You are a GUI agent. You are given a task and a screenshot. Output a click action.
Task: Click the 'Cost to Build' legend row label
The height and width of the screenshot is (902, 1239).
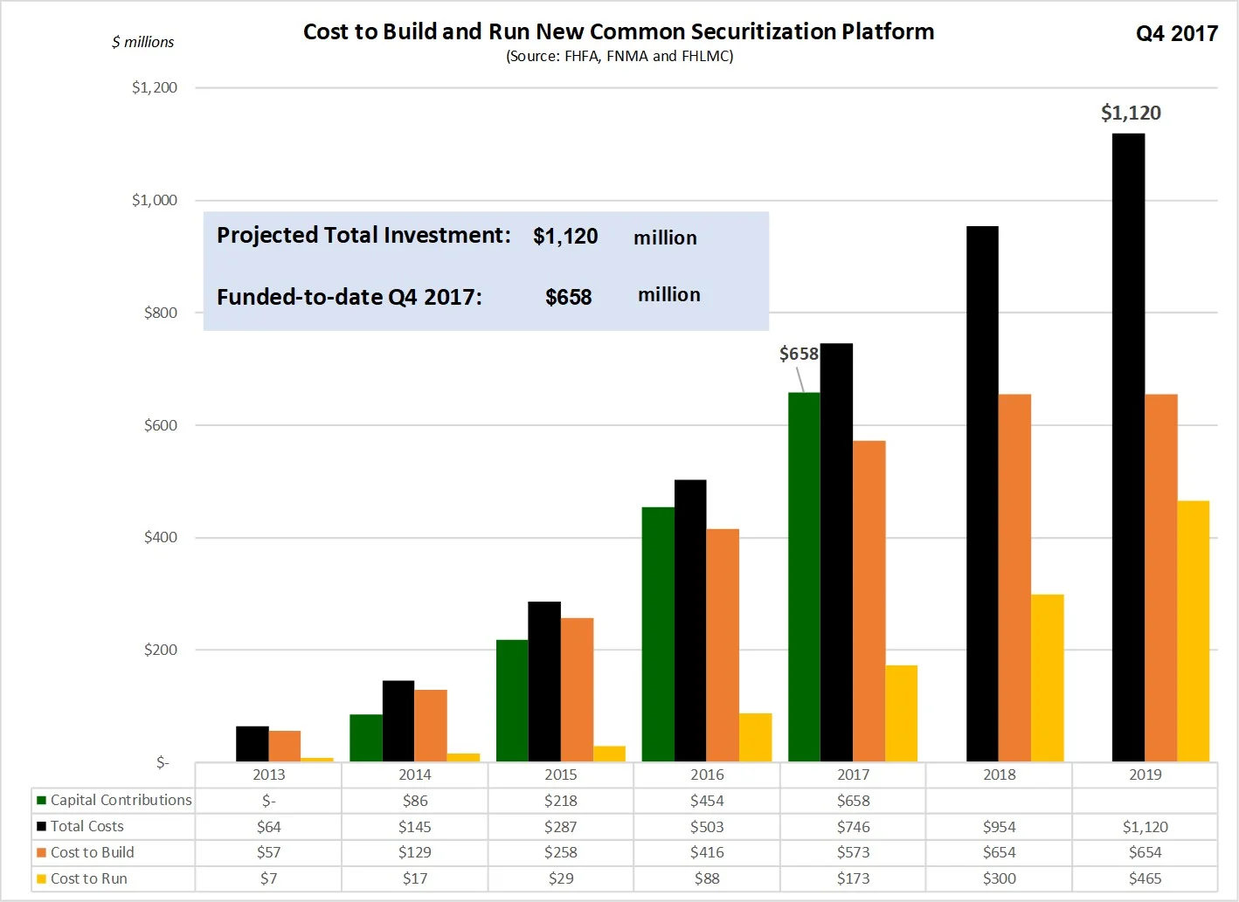92,852
